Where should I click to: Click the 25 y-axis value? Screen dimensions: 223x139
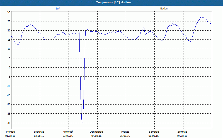9,21
